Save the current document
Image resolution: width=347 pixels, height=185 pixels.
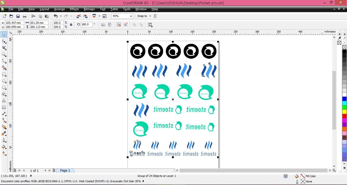18,16
